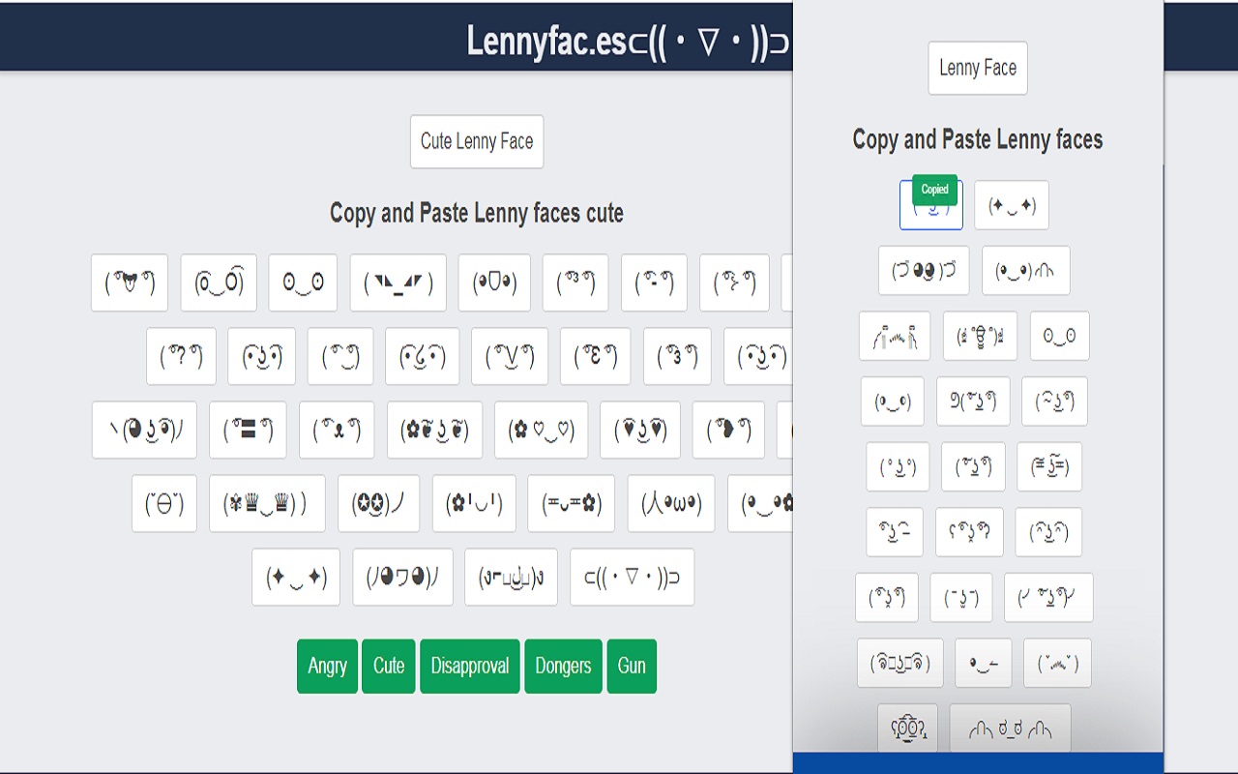
Task: Open the Gun category
Action: 632,666
